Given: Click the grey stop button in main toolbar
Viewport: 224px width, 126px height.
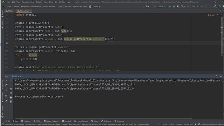Looking at the screenshot, I should [188, 7].
